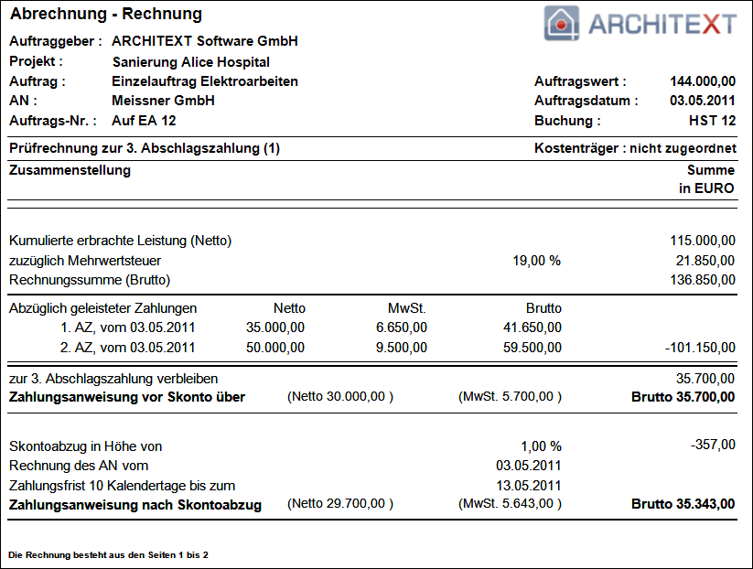
Task: Click row '1. AZ, vom 03.05.2011'
Action: pos(128,327)
